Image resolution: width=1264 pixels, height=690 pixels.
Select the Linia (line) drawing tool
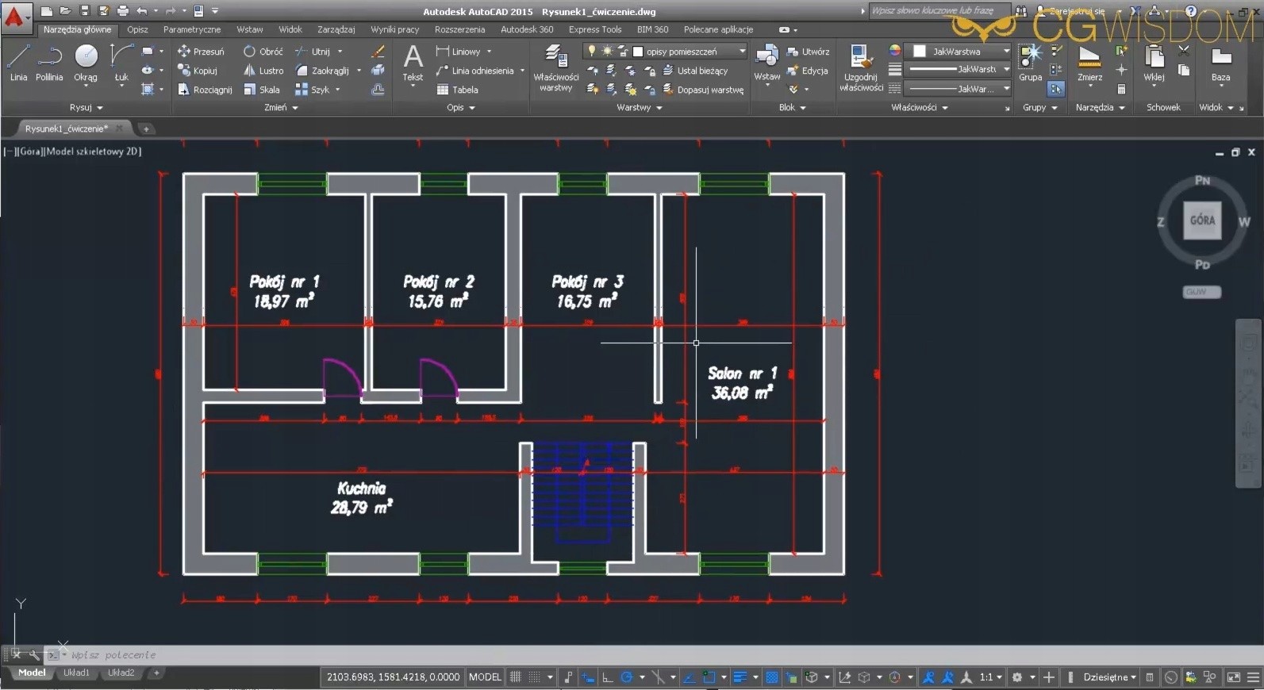18,63
